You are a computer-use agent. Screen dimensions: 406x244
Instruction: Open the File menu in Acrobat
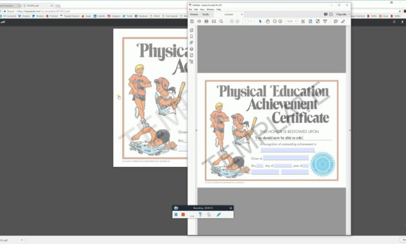191,10
